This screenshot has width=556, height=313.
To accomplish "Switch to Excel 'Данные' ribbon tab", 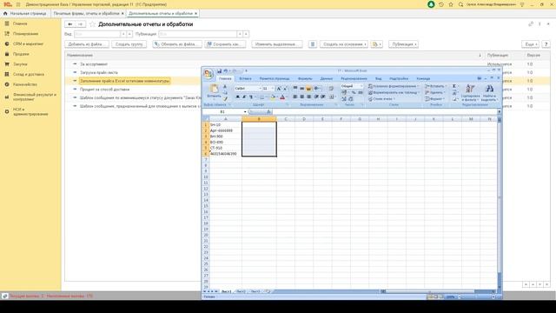I will coord(327,78).
